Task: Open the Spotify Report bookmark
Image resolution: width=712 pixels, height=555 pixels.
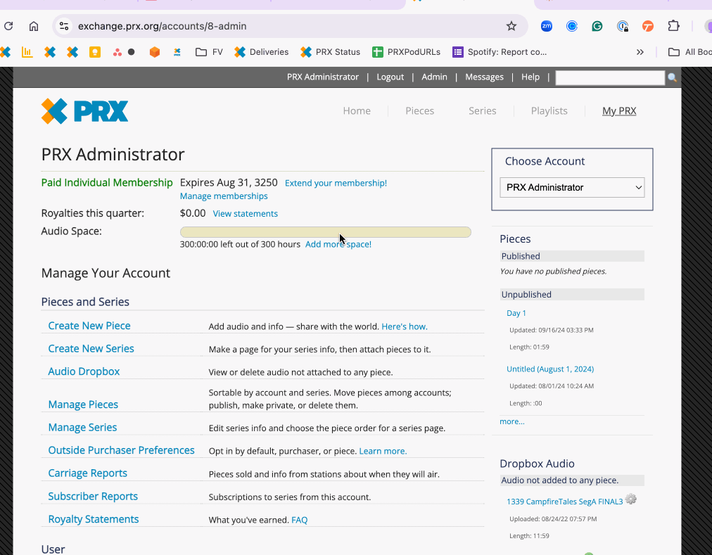Action: coord(500,52)
